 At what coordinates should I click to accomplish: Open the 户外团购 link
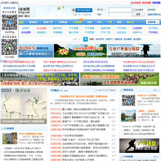pos(89,32)
